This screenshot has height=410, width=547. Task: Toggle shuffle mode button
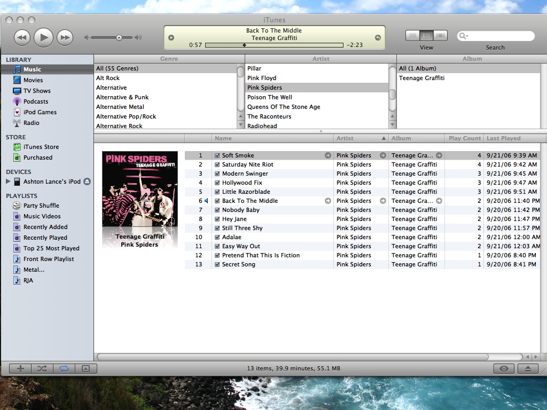pyautogui.click(x=42, y=368)
